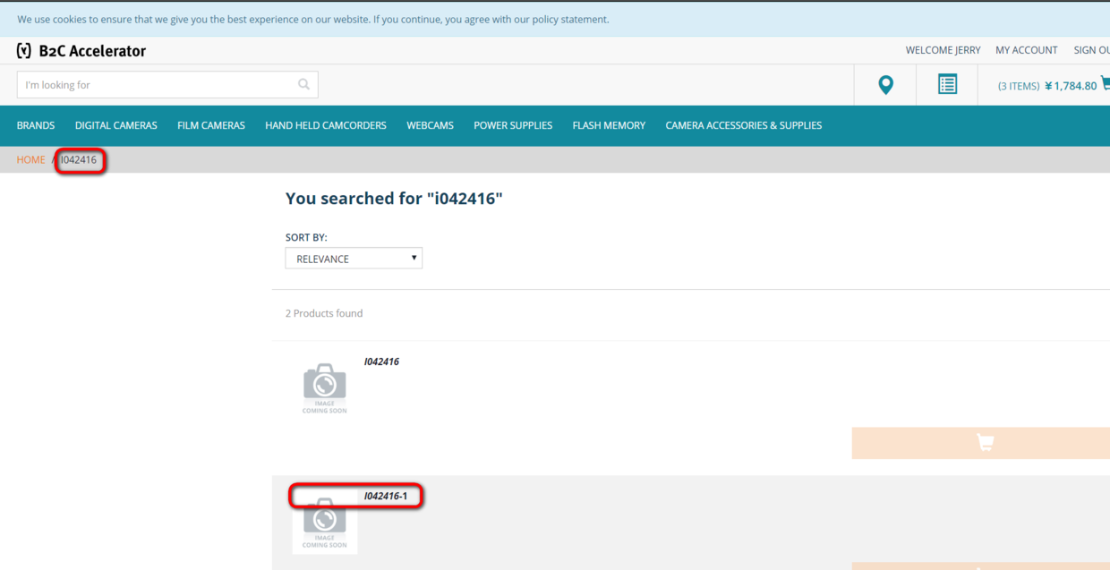
Task: Click the Welcome Jerry text
Action: pyautogui.click(x=943, y=50)
